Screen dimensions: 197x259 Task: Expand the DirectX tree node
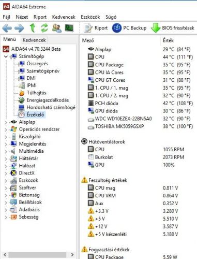tap(6, 173)
